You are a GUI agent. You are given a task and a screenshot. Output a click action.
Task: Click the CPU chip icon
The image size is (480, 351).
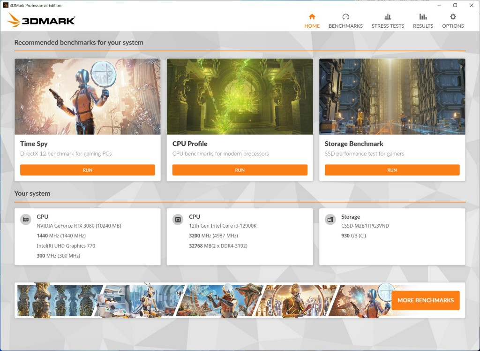[x=178, y=220]
